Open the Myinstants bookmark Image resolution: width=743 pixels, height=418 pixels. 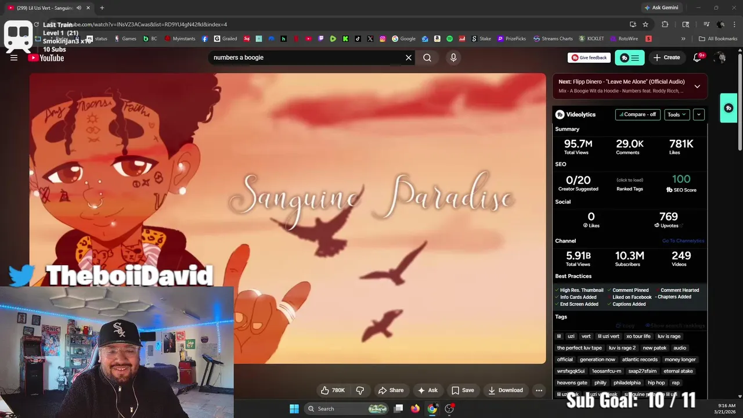click(180, 39)
